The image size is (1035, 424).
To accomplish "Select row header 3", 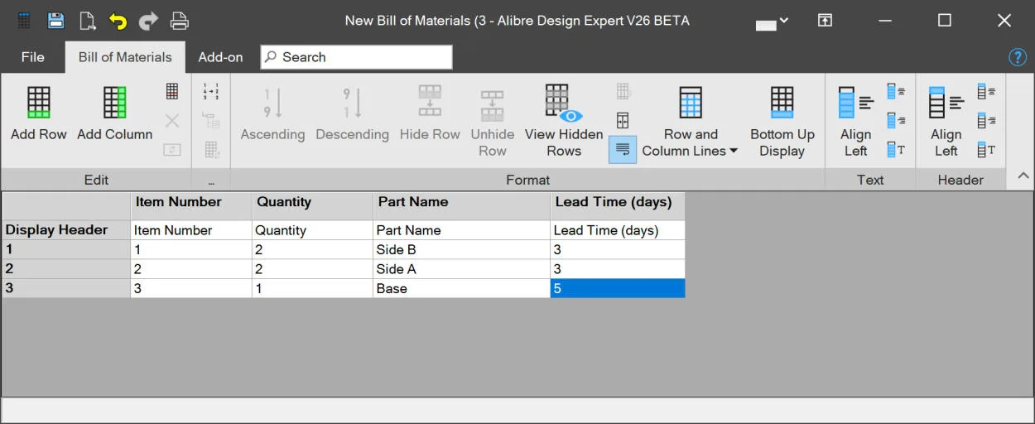I will 66,288.
